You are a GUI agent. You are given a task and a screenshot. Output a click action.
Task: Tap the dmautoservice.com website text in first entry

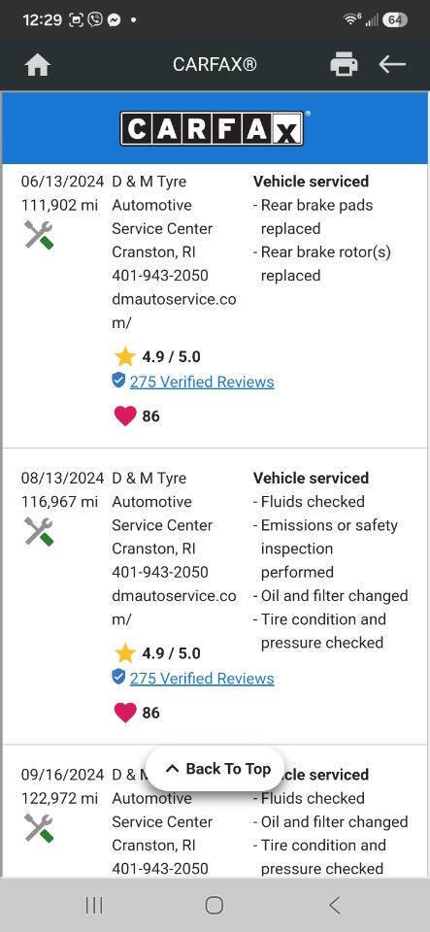(174, 311)
